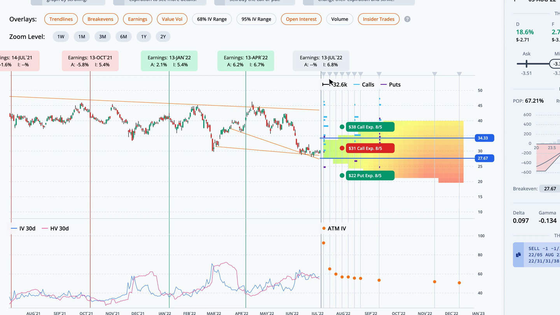Select the $31 Call Exp. 8/5 leg label
Screen dimensions: 560x315
370,148
